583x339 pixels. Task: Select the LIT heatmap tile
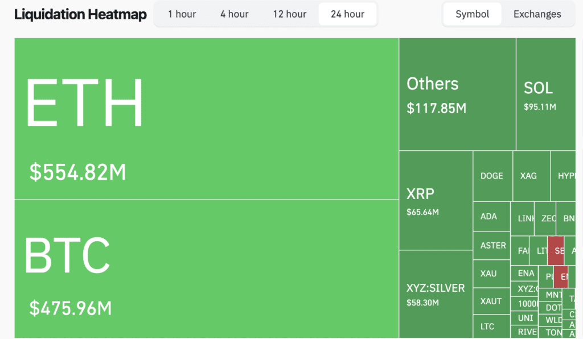[x=539, y=251]
